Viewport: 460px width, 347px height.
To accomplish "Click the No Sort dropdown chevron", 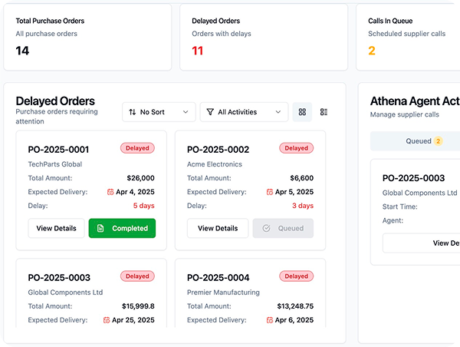I will pyautogui.click(x=186, y=112).
